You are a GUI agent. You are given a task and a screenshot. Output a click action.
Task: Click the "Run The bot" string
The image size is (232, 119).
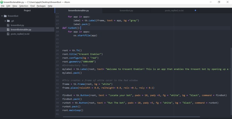(116, 103)
